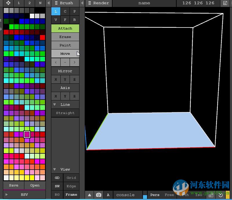Enable the Grid display toggle

(71, 177)
